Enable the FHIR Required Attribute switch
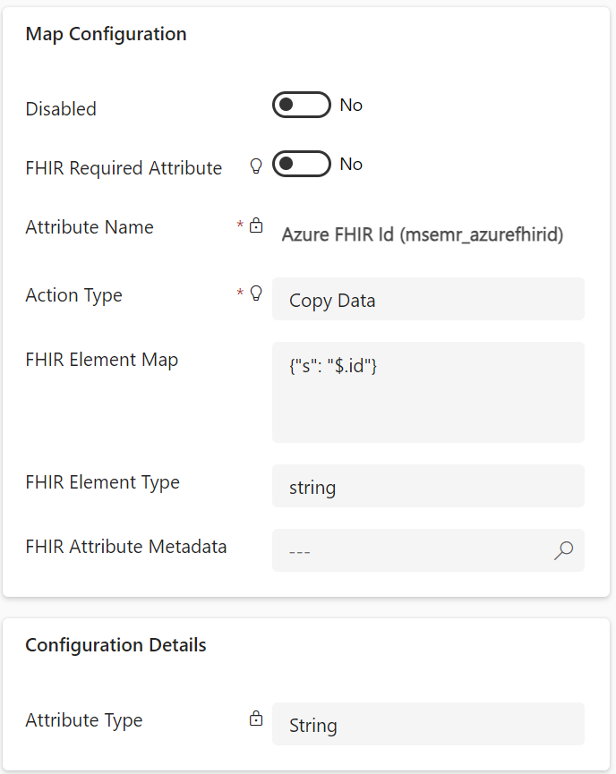This screenshot has height=774, width=616. (x=301, y=165)
